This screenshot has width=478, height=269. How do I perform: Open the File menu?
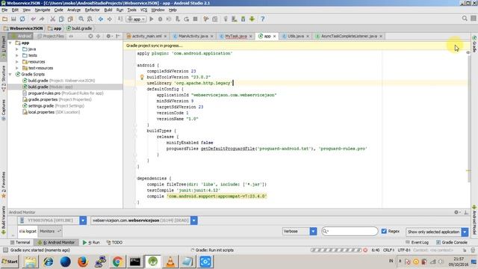(4, 10)
